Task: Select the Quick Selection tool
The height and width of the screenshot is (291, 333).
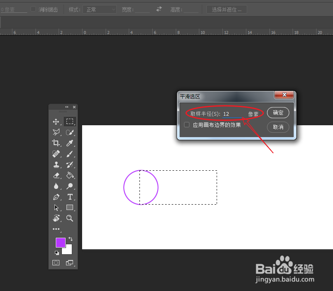Action: pos(70,132)
